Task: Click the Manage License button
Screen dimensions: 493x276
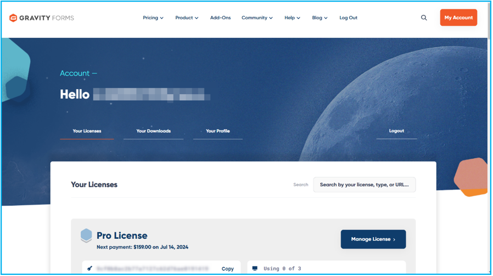Action: [373, 239]
